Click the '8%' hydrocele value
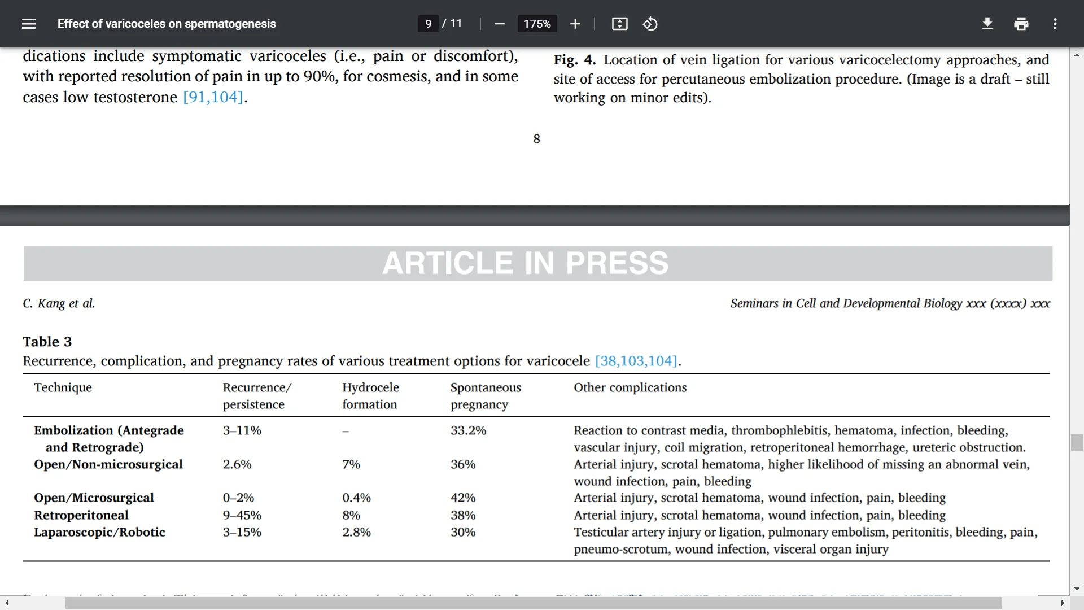 tap(351, 515)
